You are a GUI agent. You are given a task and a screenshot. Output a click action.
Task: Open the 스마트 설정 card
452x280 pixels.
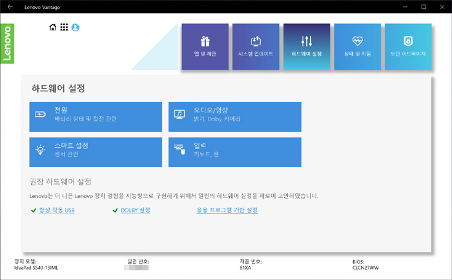click(96, 152)
